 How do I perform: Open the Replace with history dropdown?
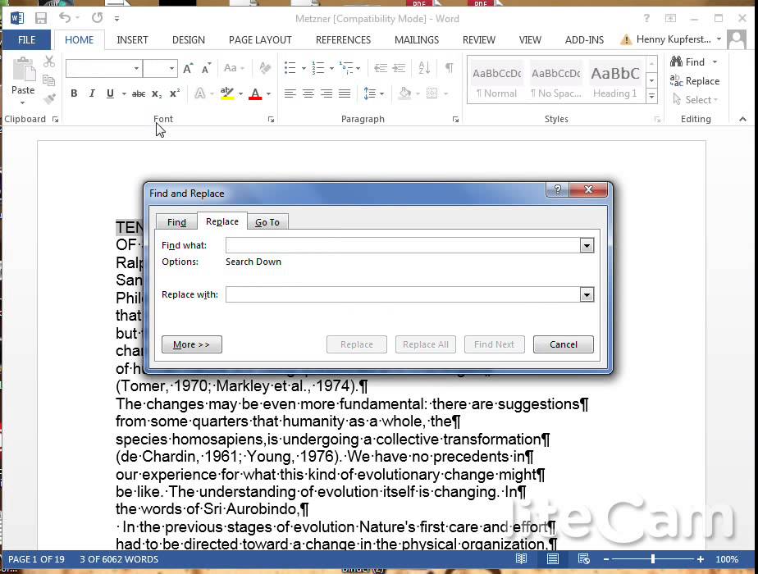point(587,294)
